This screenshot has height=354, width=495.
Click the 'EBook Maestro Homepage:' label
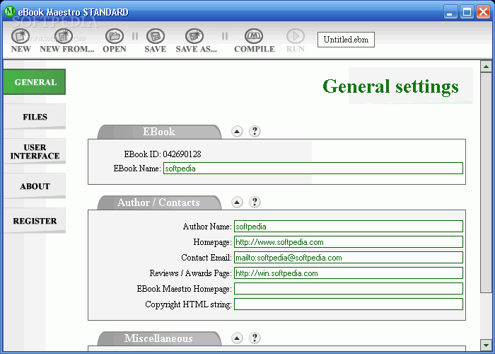coord(185,289)
